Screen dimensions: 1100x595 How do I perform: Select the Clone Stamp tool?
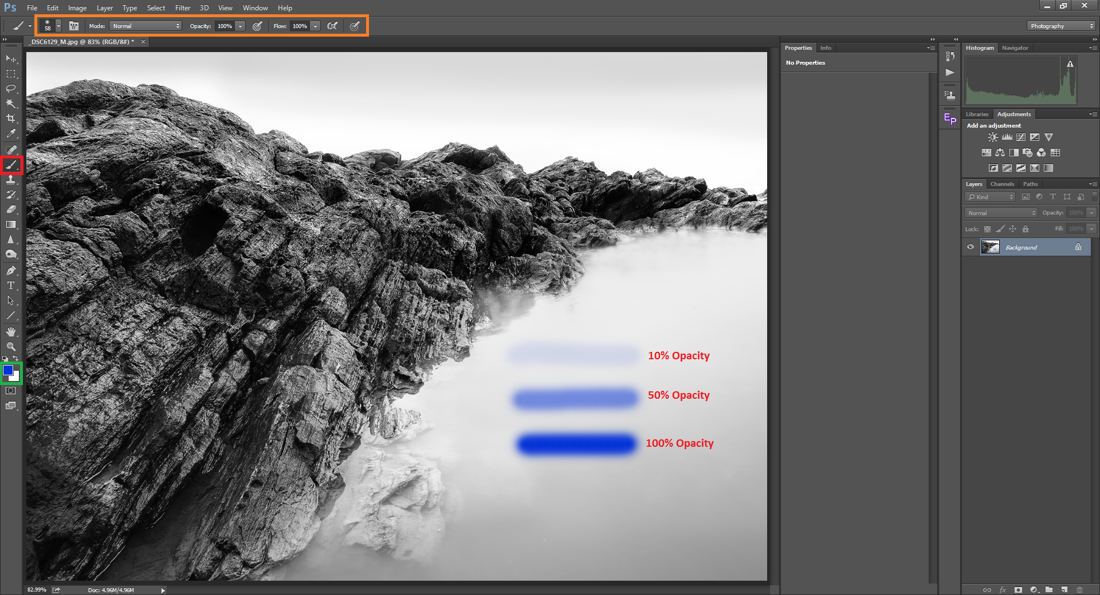click(x=11, y=180)
